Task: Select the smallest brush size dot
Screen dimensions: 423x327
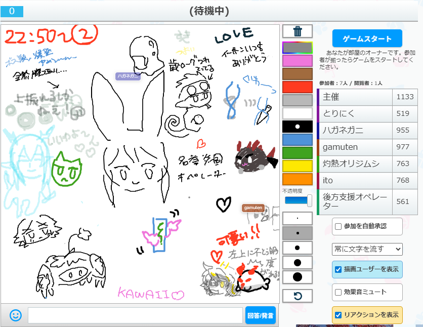Action: [297, 218]
